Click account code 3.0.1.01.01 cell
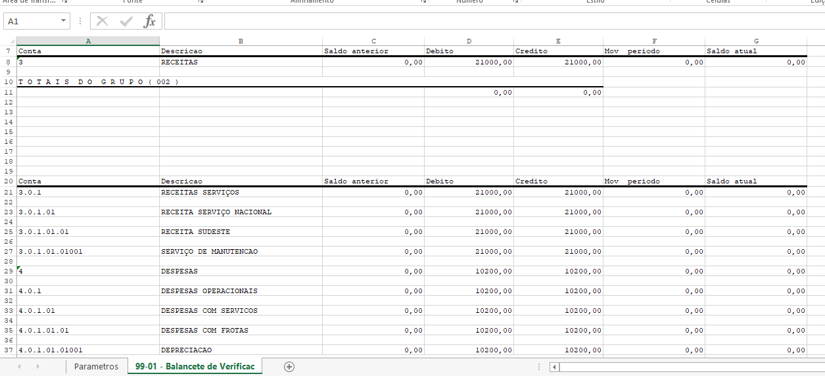Viewport: 825px width, 376px height. point(88,231)
